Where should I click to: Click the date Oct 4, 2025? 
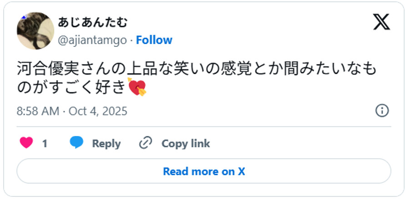coord(98,111)
